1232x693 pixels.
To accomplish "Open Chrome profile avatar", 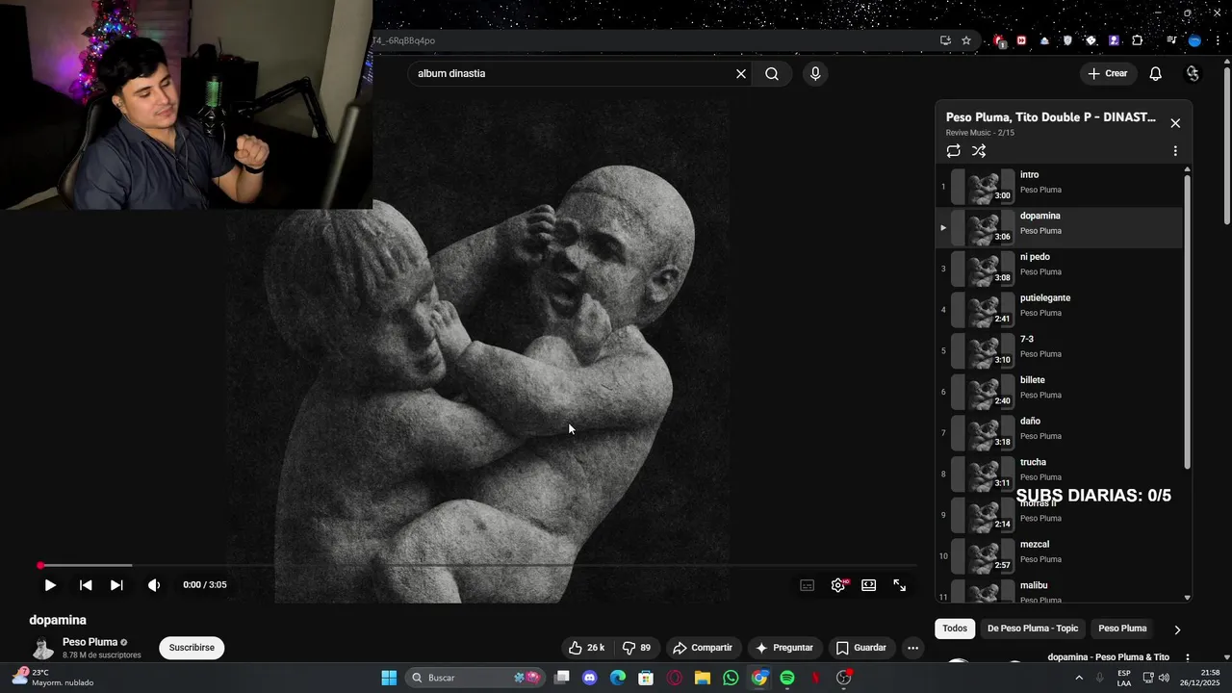I will (x=1194, y=40).
